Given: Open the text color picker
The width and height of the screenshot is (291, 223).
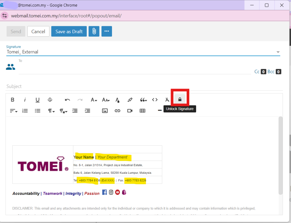Looking at the screenshot, I should click(117, 100).
